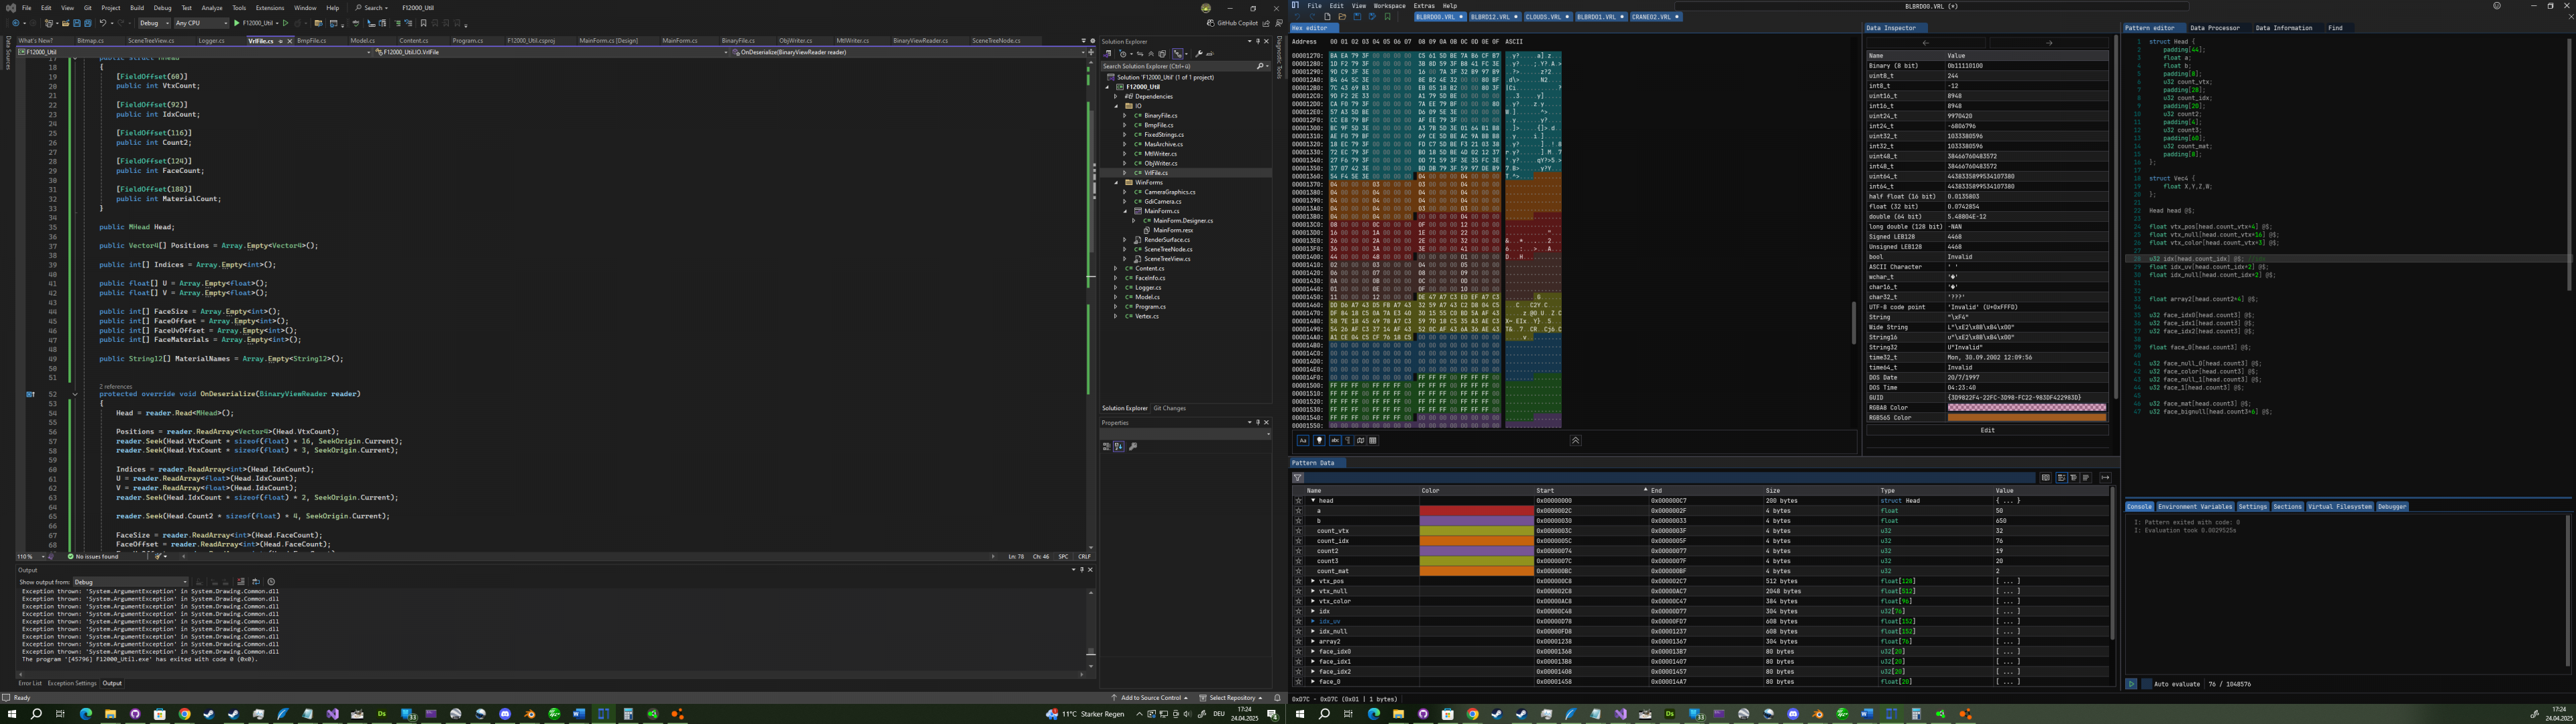
Task: Click the table grid icon in hex editor footer
Action: click(1373, 440)
